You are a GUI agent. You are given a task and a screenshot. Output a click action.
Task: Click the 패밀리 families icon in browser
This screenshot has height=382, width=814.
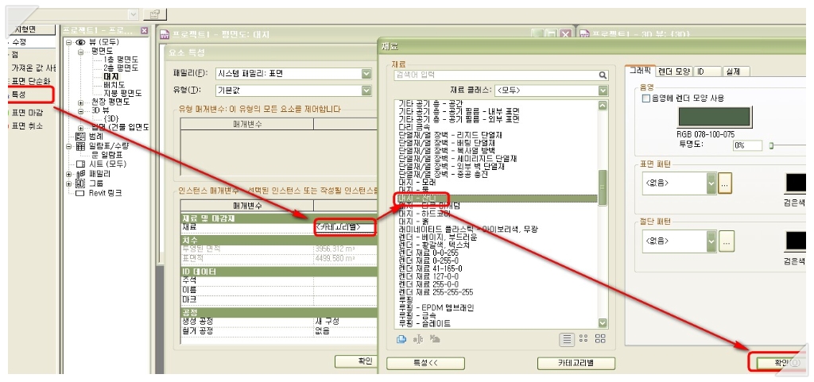80,174
